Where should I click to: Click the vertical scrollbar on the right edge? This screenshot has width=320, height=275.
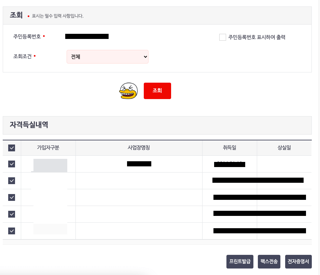click(x=317, y=137)
